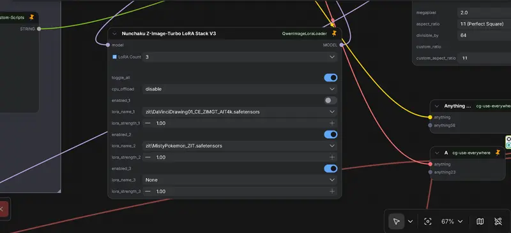The height and width of the screenshot is (233, 511).
Task: Click the cg-use-everywhere badge on node A
Action: click(x=471, y=153)
